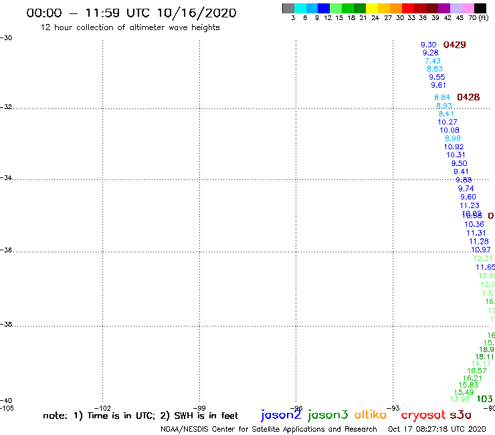
Task: Click the jason2 satellite legend label
Action: [x=281, y=415]
